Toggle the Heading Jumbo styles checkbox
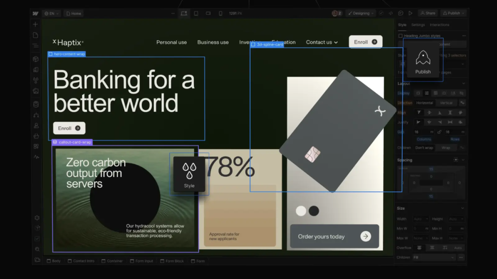 pyautogui.click(x=400, y=36)
